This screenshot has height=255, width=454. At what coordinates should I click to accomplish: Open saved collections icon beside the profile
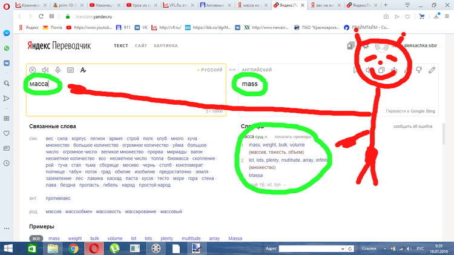pos(350,45)
